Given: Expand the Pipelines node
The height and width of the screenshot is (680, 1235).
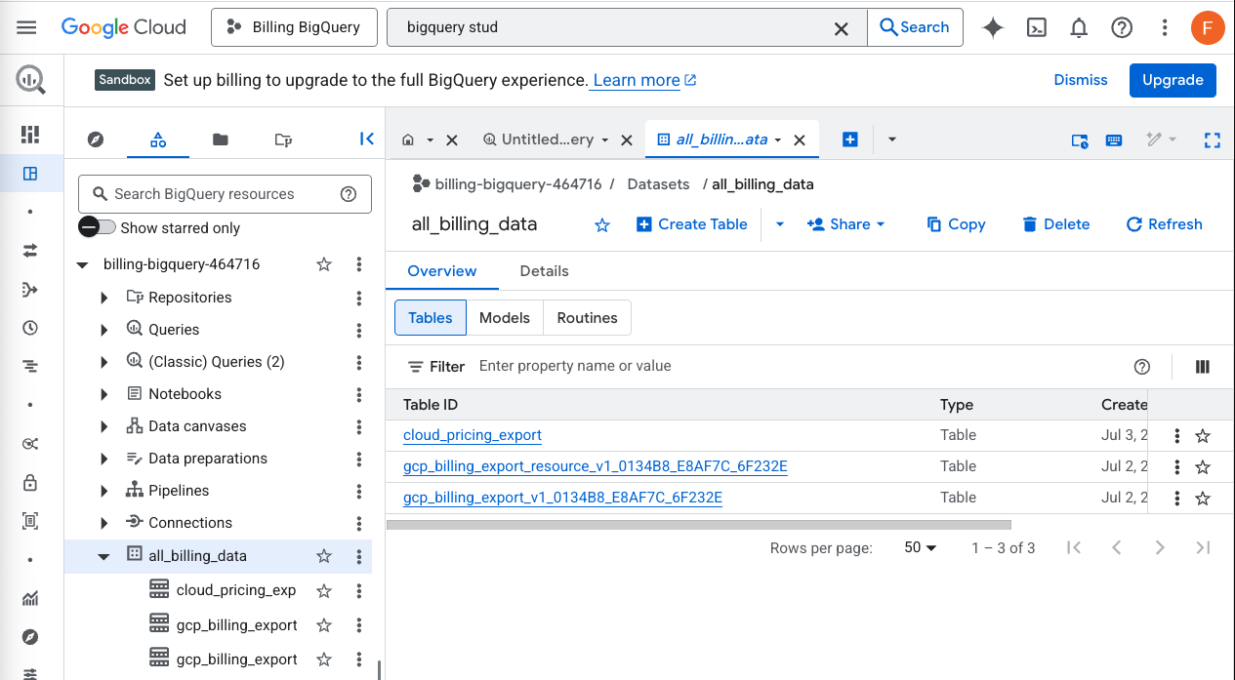Looking at the screenshot, I should click(104, 491).
